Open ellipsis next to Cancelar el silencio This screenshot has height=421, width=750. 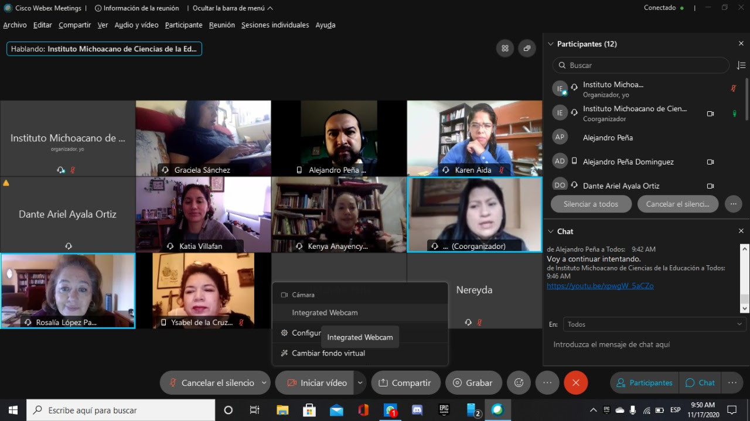[733, 204]
